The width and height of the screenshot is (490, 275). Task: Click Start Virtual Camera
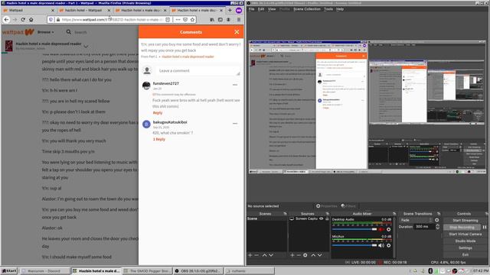[x=465, y=235]
